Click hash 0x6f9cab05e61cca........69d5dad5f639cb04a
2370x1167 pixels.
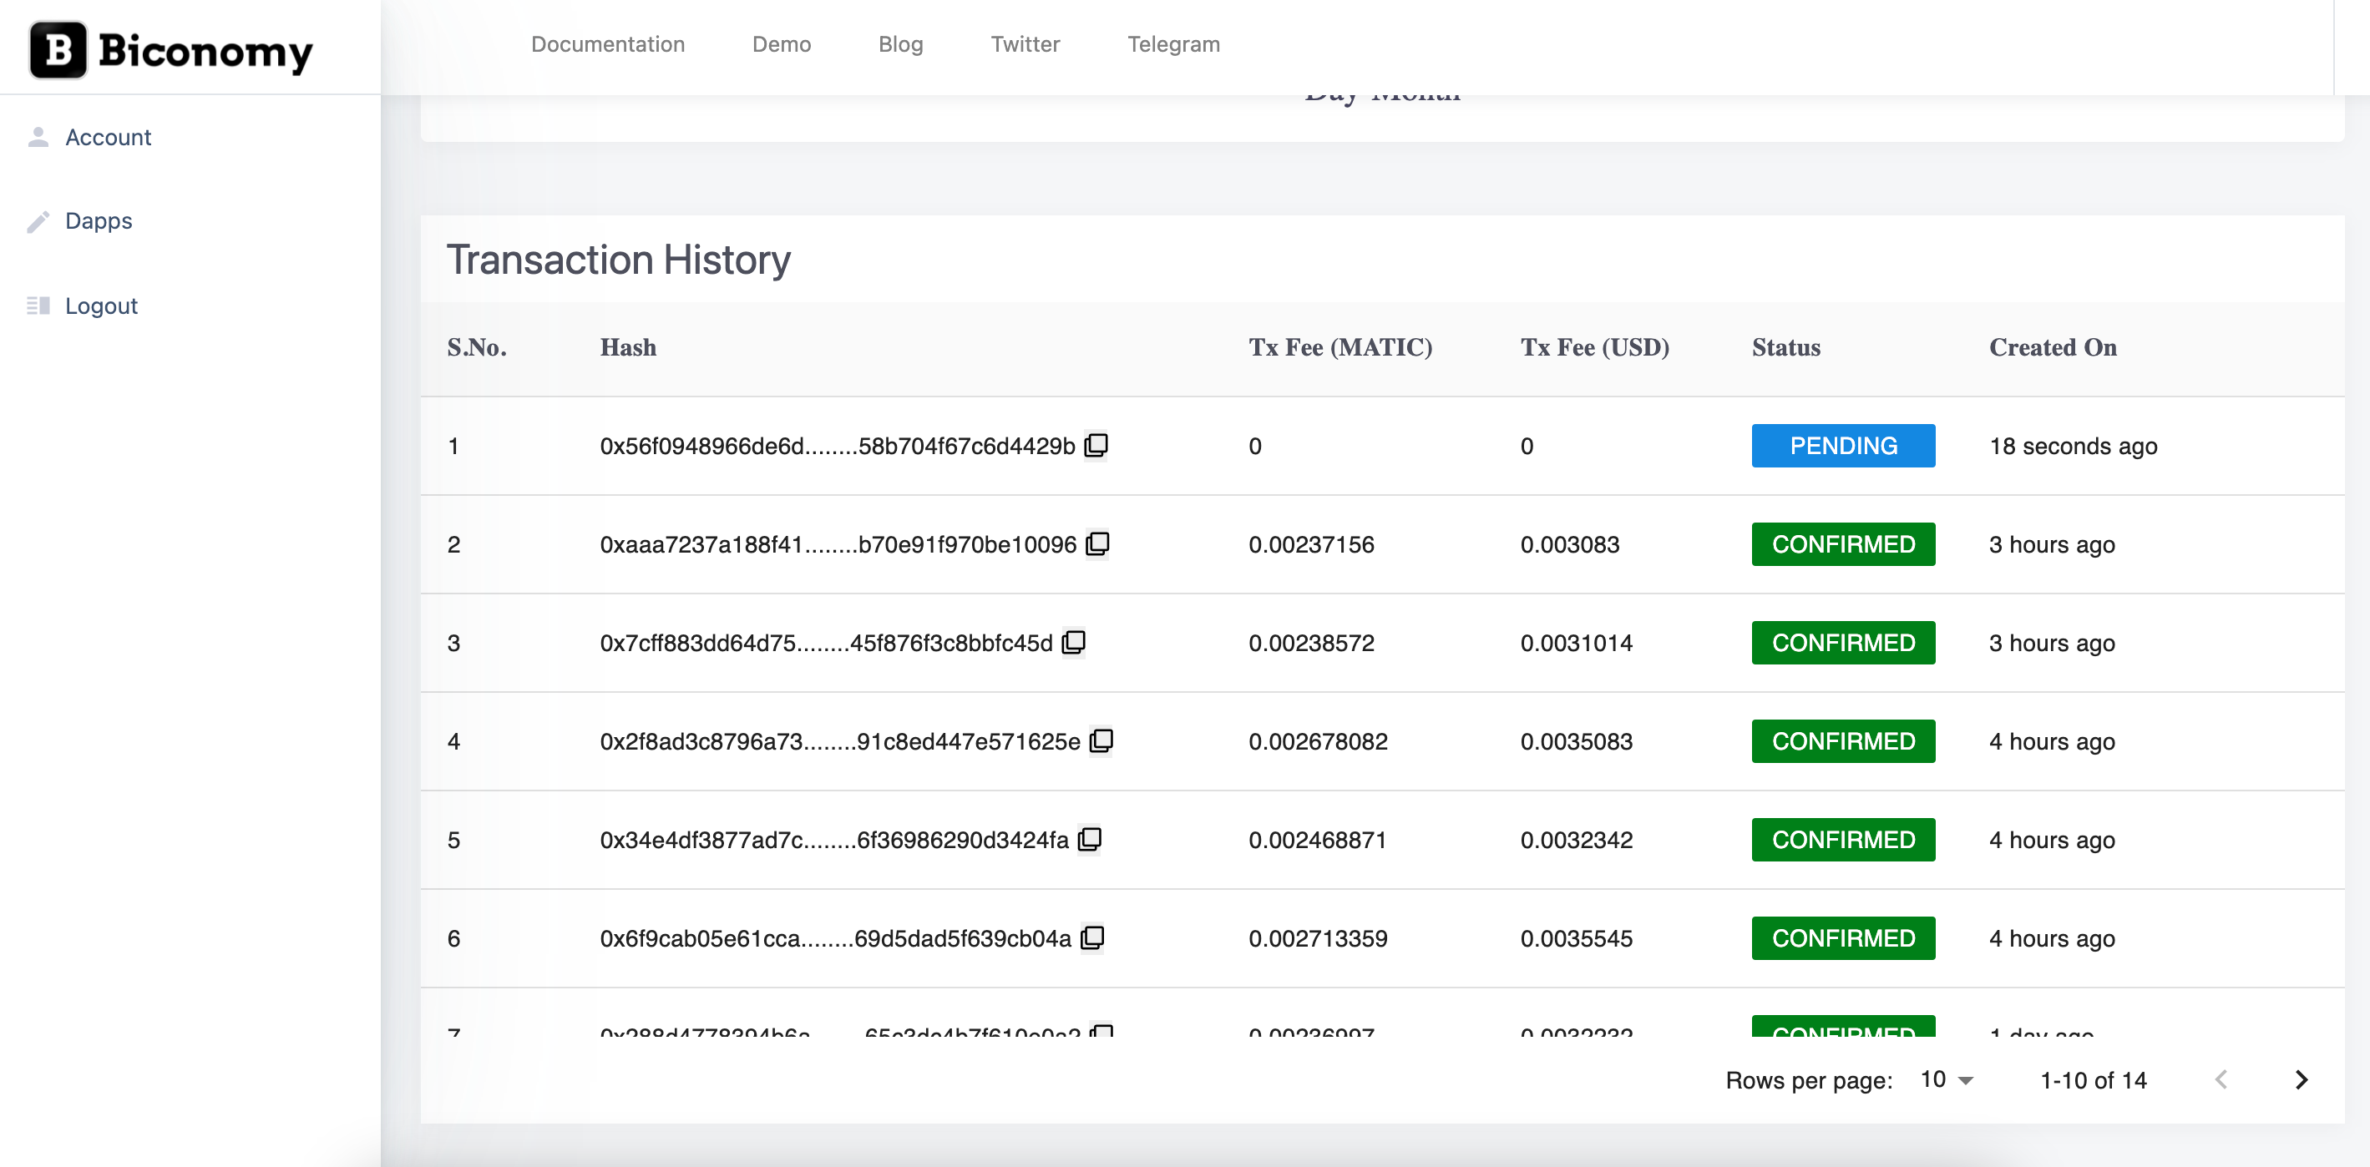(835, 938)
